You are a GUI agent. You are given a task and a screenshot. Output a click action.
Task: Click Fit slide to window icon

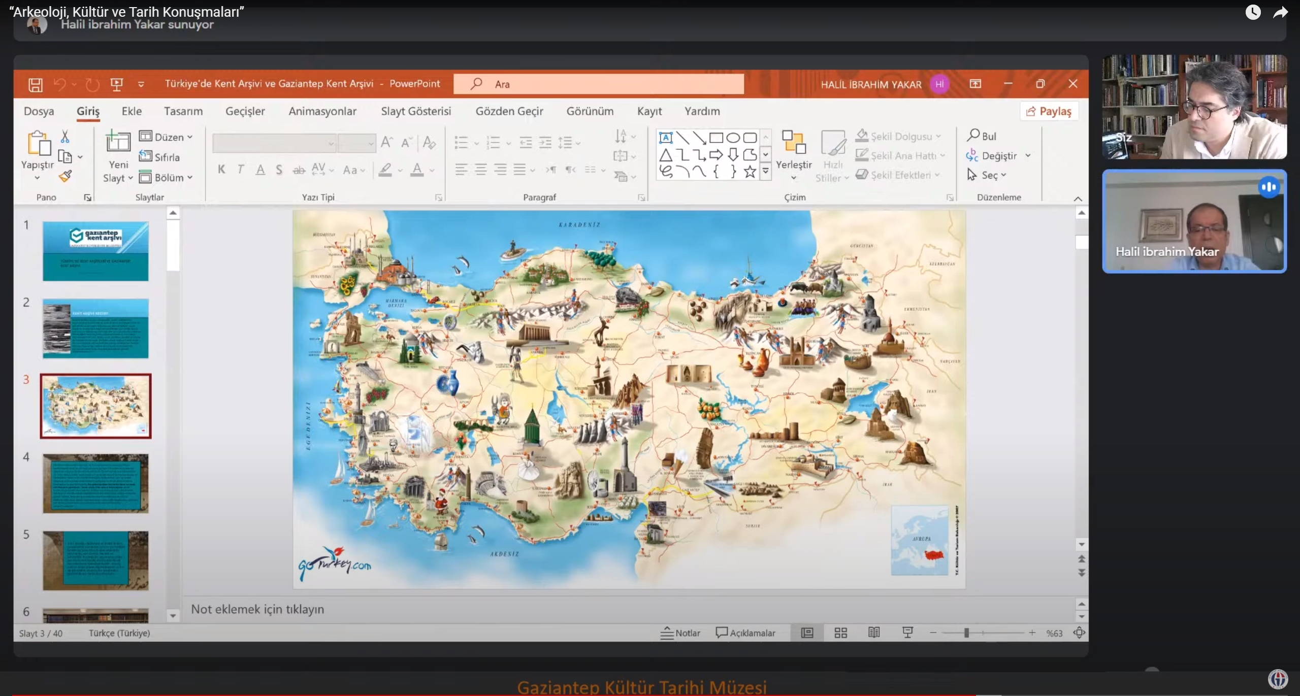coord(1079,633)
